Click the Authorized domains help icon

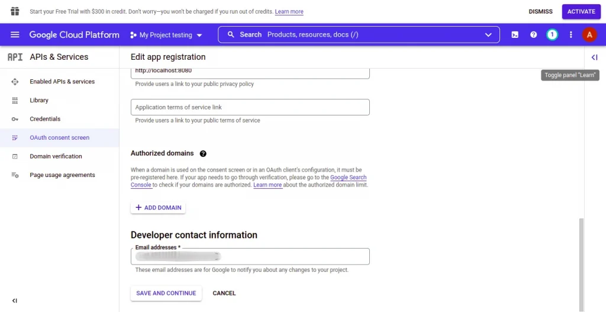point(203,153)
